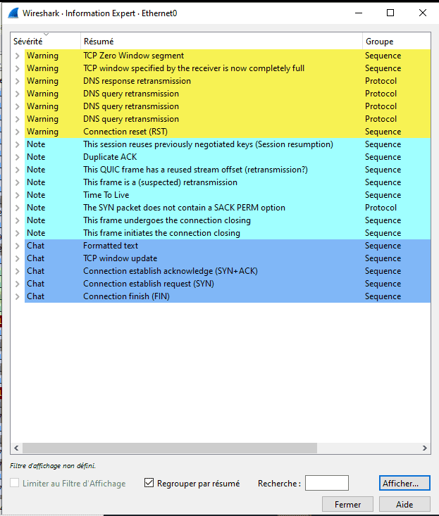Expand the DNS response retransmission row

(18, 81)
